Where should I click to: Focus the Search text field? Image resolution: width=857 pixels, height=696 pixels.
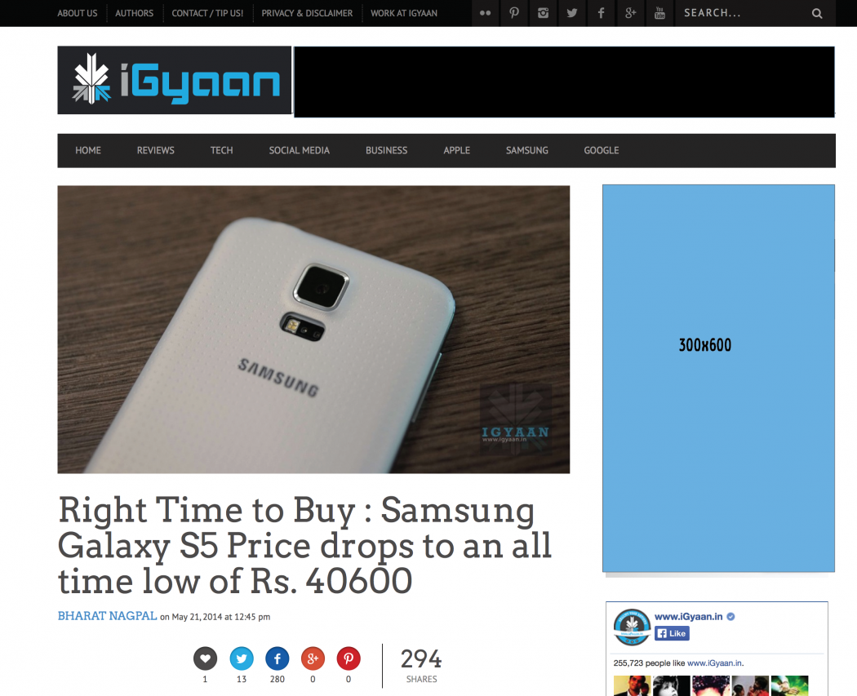click(x=744, y=13)
